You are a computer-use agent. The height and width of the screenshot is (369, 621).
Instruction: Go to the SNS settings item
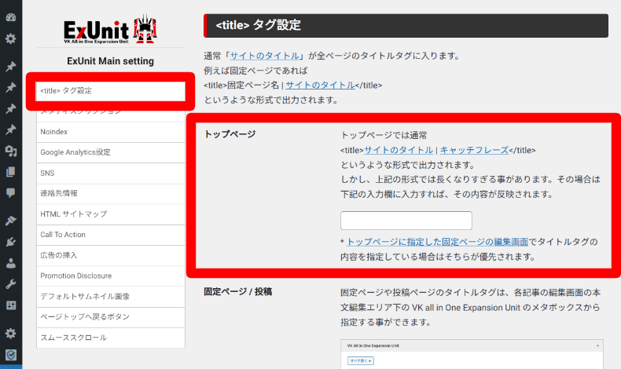pyautogui.click(x=111, y=174)
